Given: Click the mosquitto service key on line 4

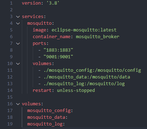Looking at the screenshot, I should click(39, 23).
